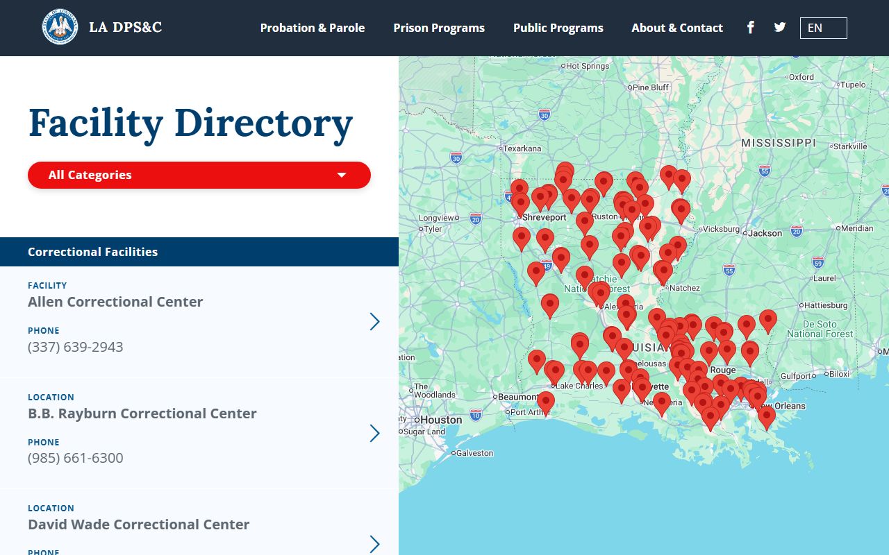Click the LA DPS&C site title

[x=126, y=28]
